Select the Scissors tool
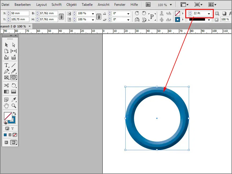 pos(6,85)
